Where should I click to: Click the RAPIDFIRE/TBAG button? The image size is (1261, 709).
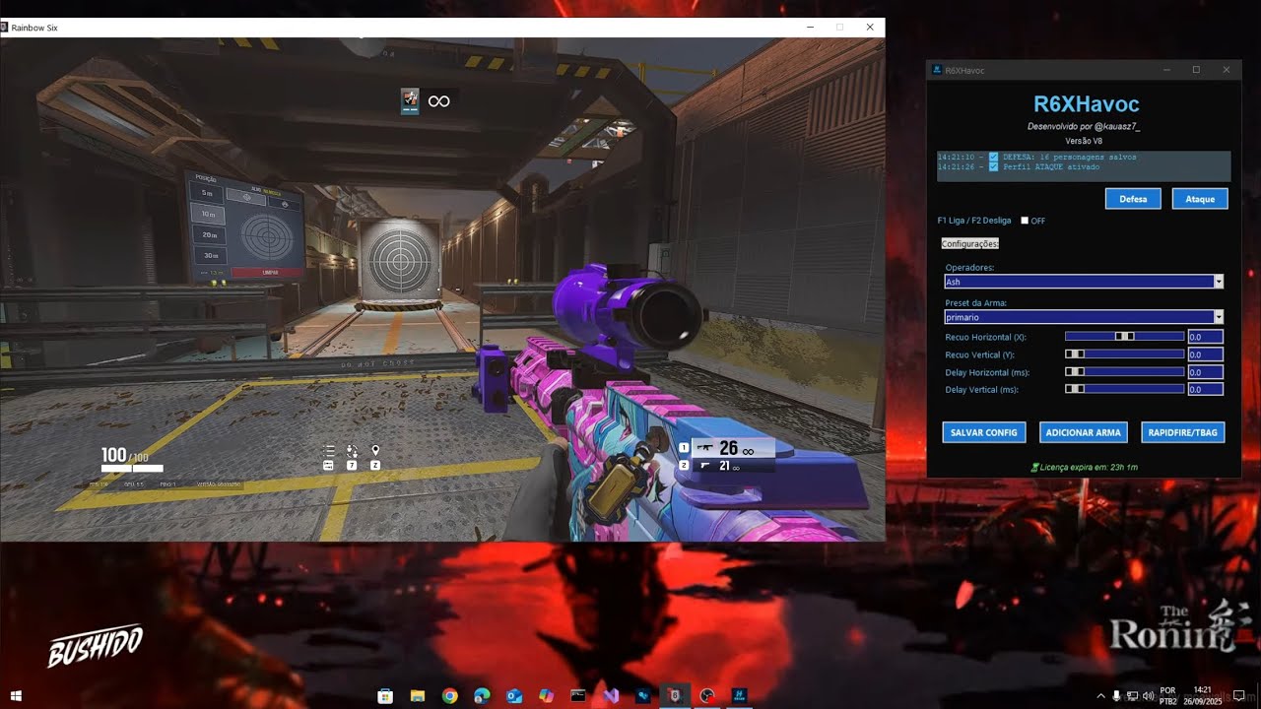click(x=1183, y=432)
